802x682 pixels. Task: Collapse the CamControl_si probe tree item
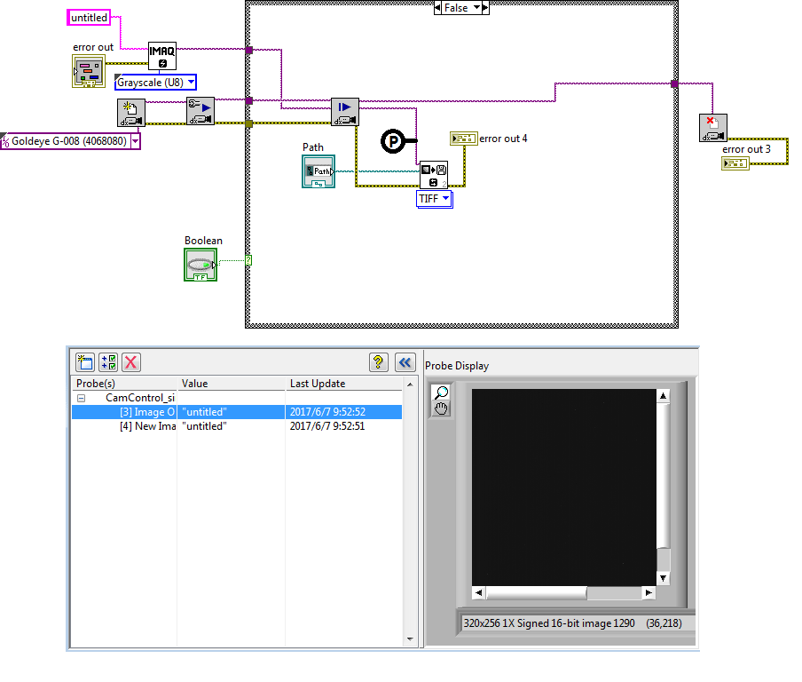[x=82, y=398]
